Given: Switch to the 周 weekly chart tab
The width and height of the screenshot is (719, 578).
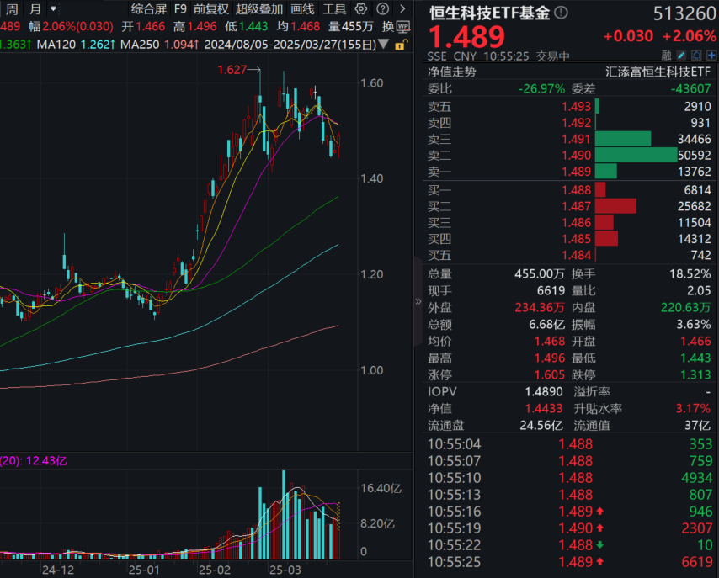Looking at the screenshot, I should coord(10,9).
